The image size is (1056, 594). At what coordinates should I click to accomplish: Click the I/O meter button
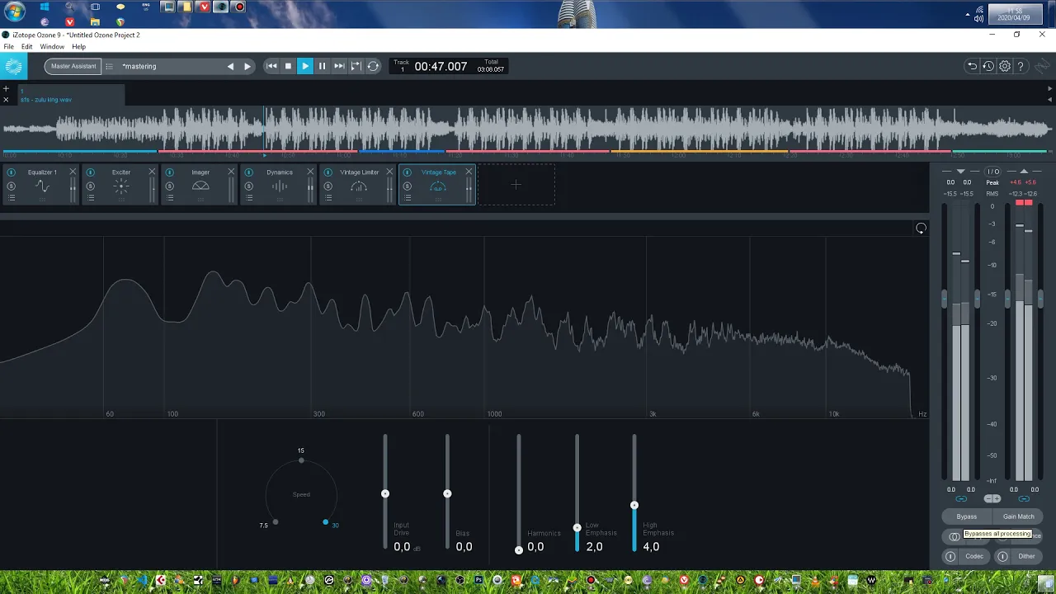point(992,172)
